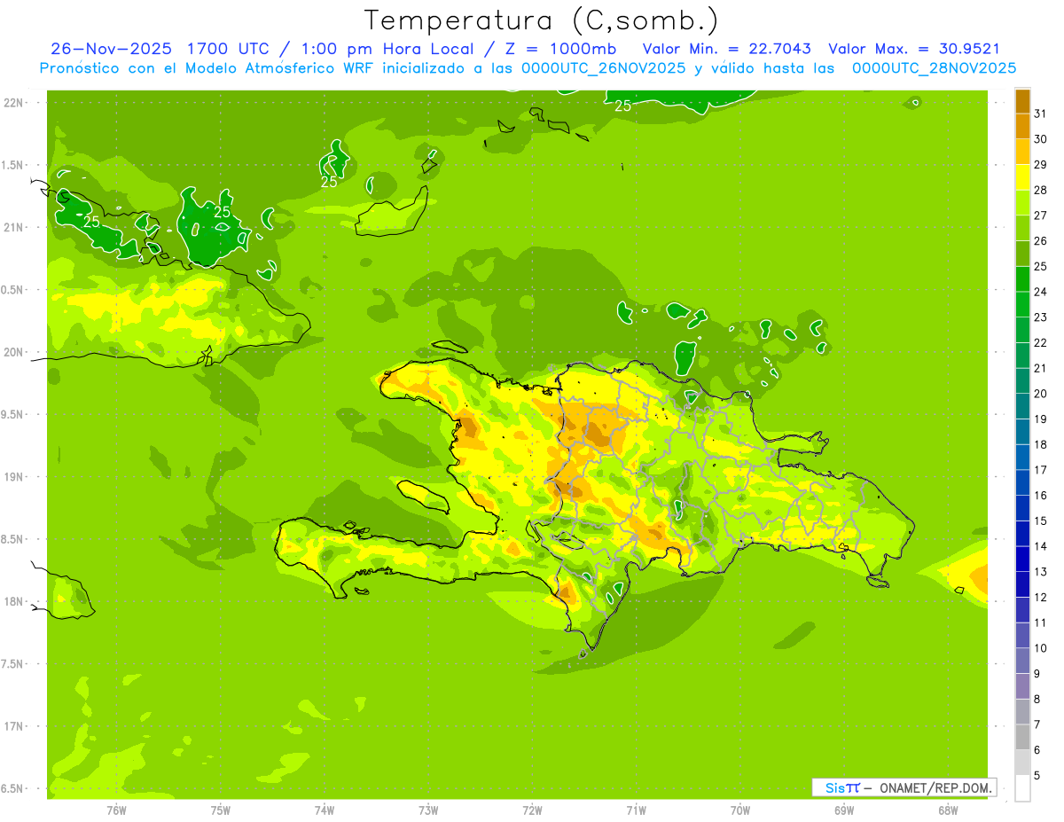Image resolution: width=1064 pixels, height=822 pixels.
Task: Click the colorbar label '8'
Action: coord(1037,699)
